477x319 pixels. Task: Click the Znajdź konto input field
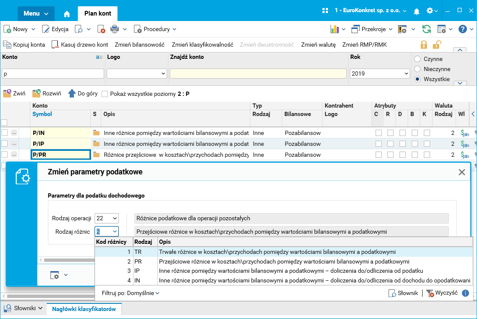coord(258,74)
